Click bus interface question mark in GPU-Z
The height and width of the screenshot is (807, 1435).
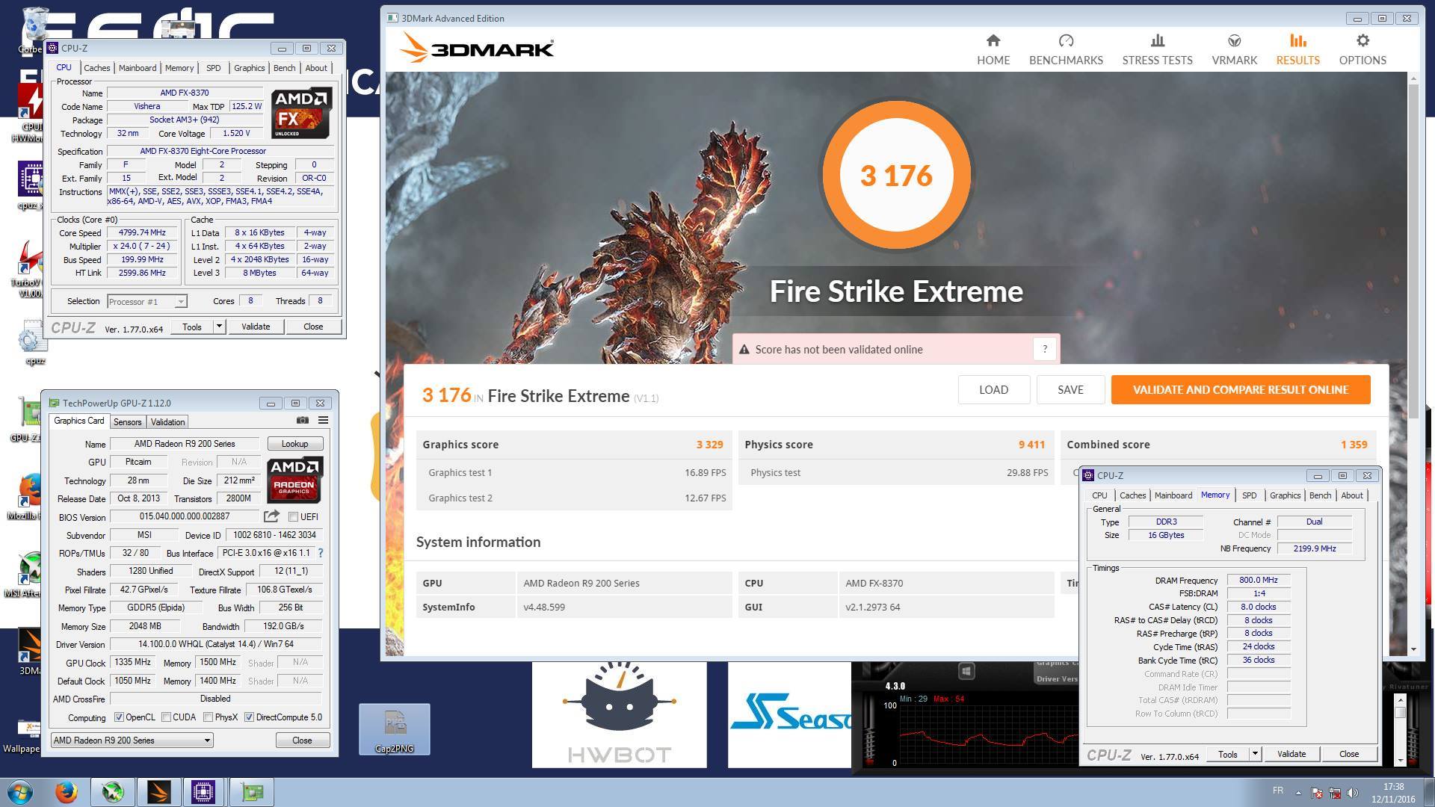click(321, 553)
